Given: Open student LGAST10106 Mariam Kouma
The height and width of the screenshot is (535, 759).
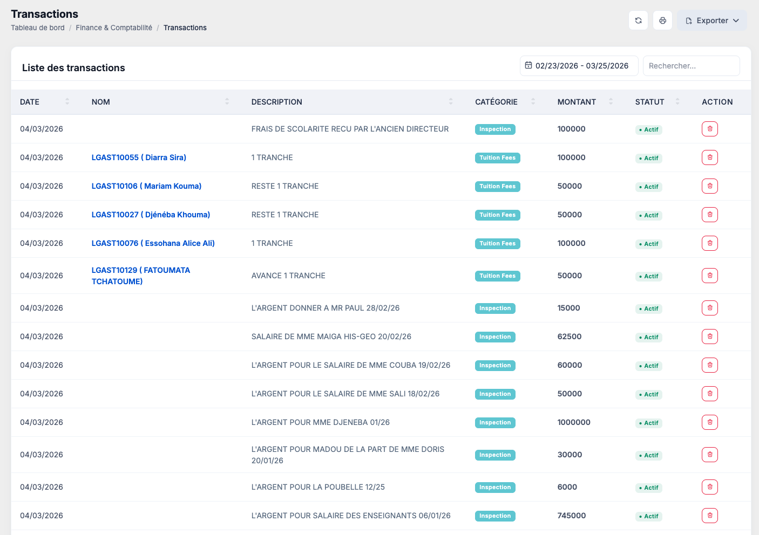Looking at the screenshot, I should [146, 186].
